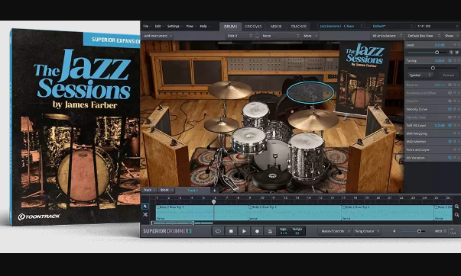The image size is (461, 276).
Task: Switch to the Mixer tab
Action: [276, 27]
